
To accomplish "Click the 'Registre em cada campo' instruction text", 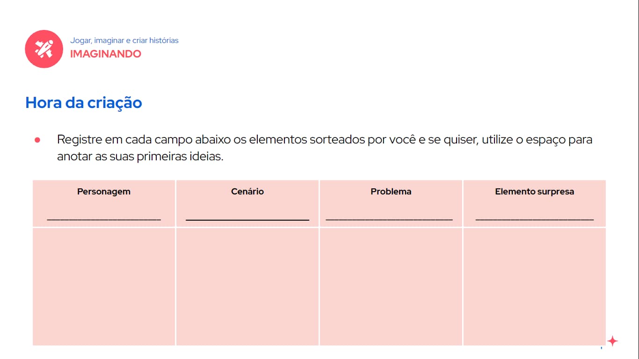I will (x=325, y=148).
